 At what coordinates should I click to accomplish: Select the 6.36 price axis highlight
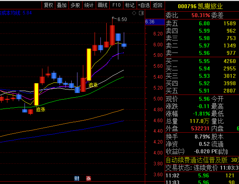[x=155, y=22]
